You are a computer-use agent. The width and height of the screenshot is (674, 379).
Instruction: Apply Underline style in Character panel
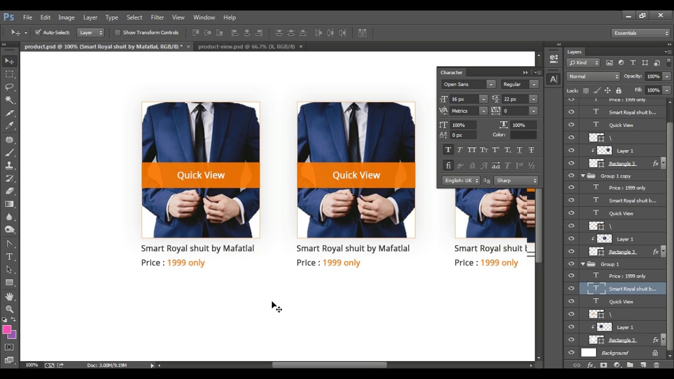tap(520, 150)
